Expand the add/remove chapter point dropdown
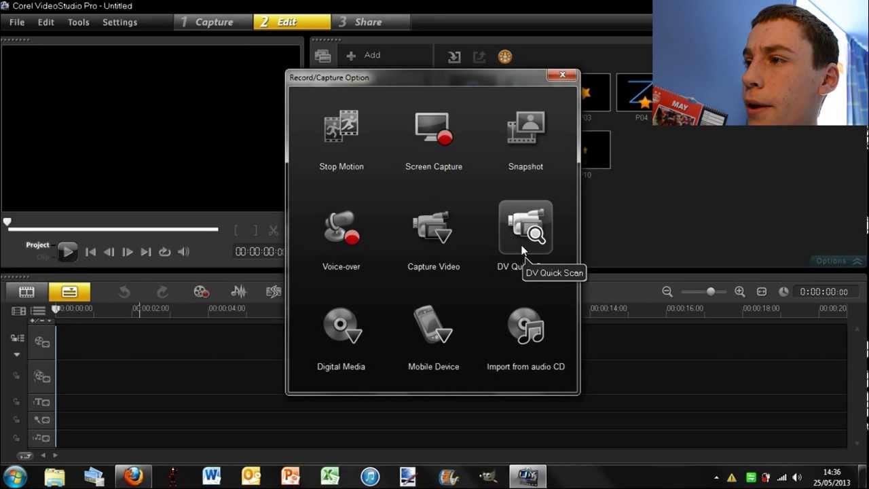Screen dimensions: 869x489 pos(49,321)
